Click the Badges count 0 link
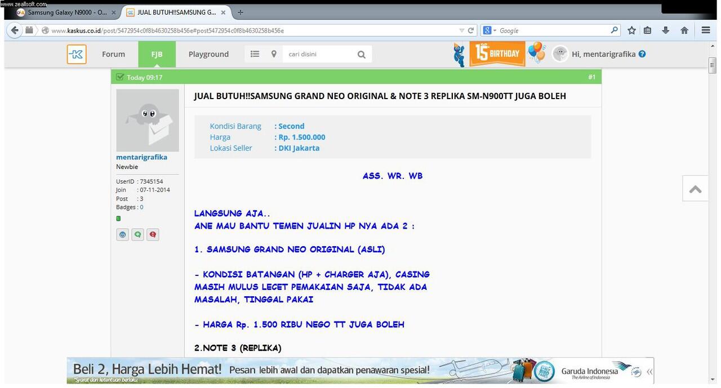This screenshot has height=388, width=721. coord(141,207)
